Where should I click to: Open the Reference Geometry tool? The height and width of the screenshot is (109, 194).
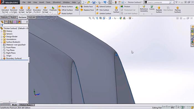tap(144, 9)
